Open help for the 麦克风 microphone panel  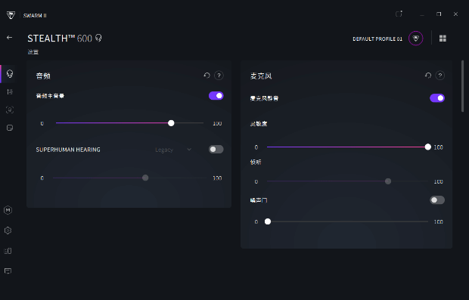pos(440,76)
